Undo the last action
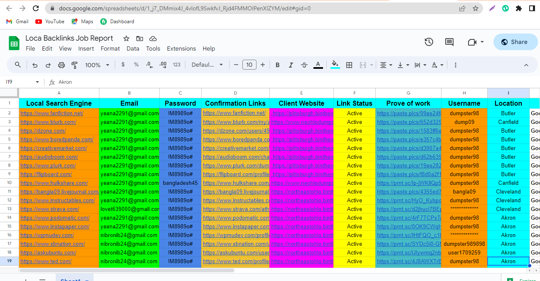Viewport: 540px width, 281px height. coord(35,65)
